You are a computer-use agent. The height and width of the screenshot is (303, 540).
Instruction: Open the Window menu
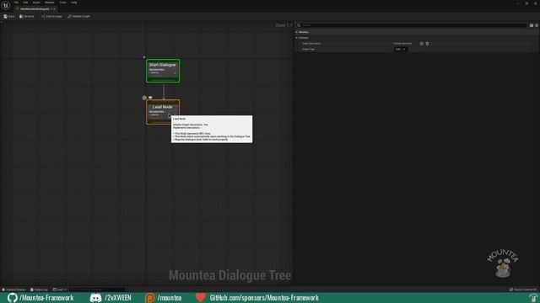coord(50,3)
